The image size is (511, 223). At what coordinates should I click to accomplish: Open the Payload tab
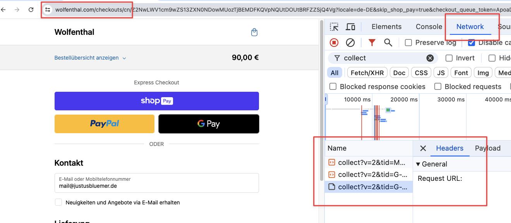click(x=487, y=148)
